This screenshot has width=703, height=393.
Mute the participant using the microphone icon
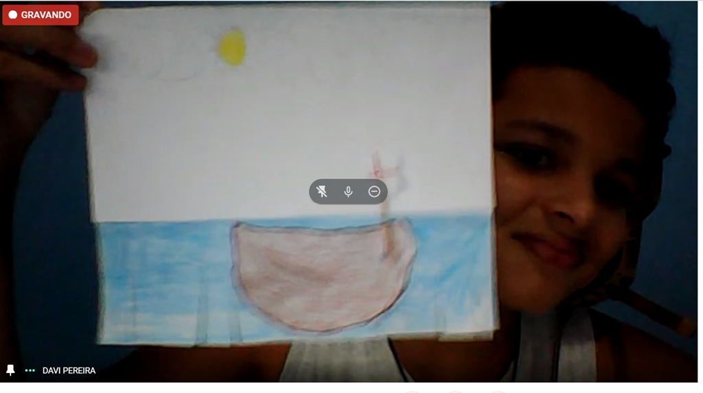pyautogui.click(x=348, y=192)
